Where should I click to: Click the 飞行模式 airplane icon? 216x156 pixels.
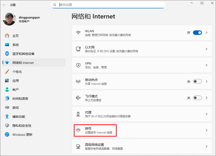pos(78,98)
